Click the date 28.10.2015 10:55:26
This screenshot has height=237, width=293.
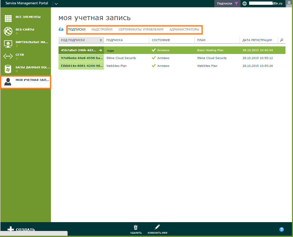click(258, 66)
